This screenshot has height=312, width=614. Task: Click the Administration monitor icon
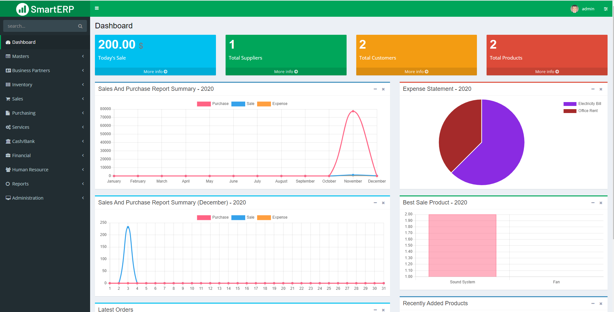[x=8, y=198]
